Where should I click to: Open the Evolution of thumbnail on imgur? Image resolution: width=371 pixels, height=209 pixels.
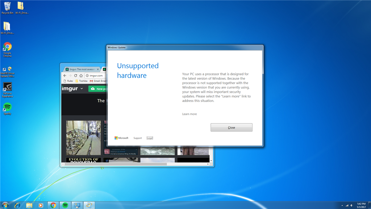[x=83, y=160]
